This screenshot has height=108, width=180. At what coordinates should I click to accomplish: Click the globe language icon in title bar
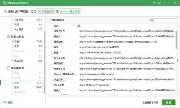click(159, 3)
